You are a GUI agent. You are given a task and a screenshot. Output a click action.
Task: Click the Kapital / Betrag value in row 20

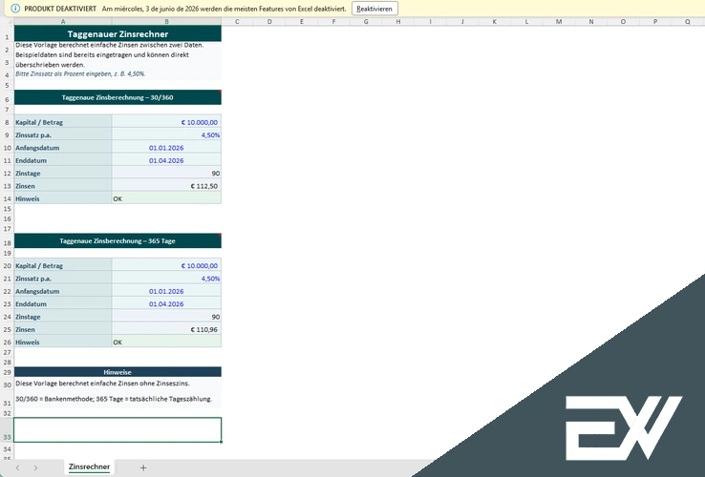click(x=166, y=266)
